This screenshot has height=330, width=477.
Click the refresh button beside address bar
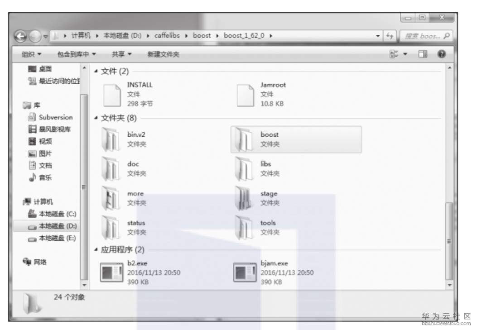pos(390,36)
